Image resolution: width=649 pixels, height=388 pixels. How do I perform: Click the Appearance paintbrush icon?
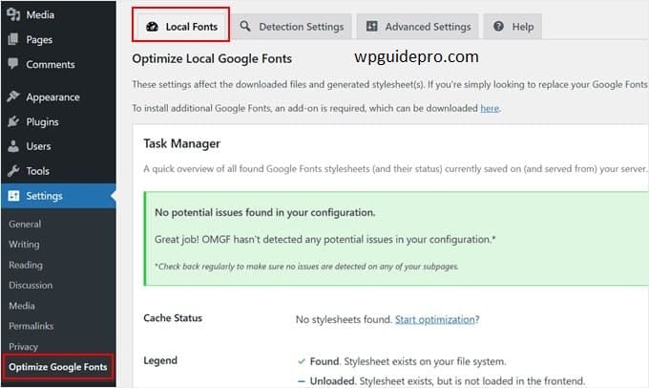pos(13,97)
